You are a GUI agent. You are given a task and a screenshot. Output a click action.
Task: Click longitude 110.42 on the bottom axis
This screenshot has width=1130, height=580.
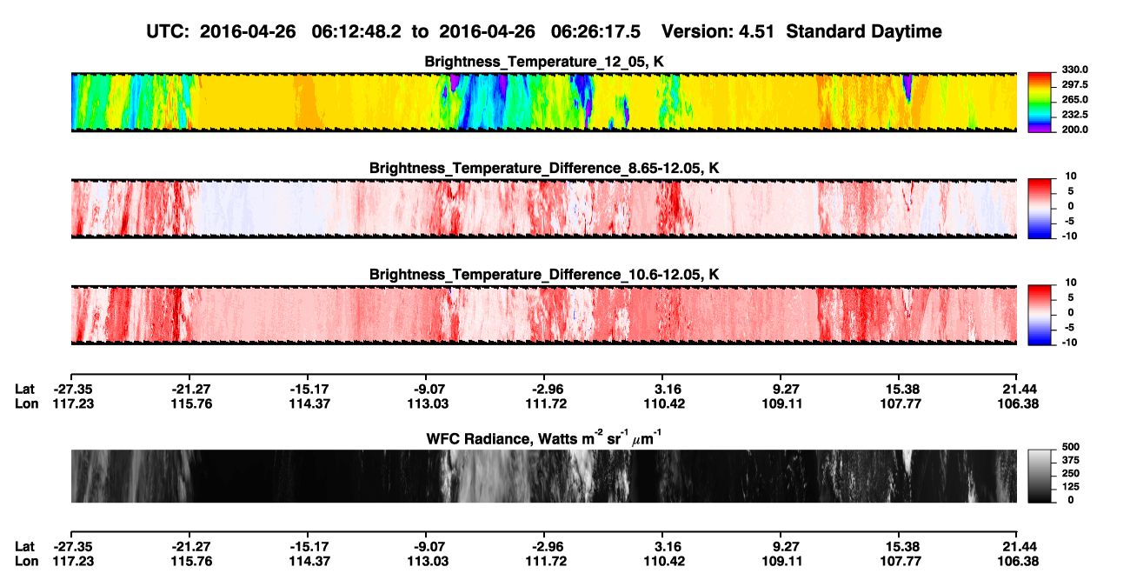pyautogui.click(x=662, y=561)
